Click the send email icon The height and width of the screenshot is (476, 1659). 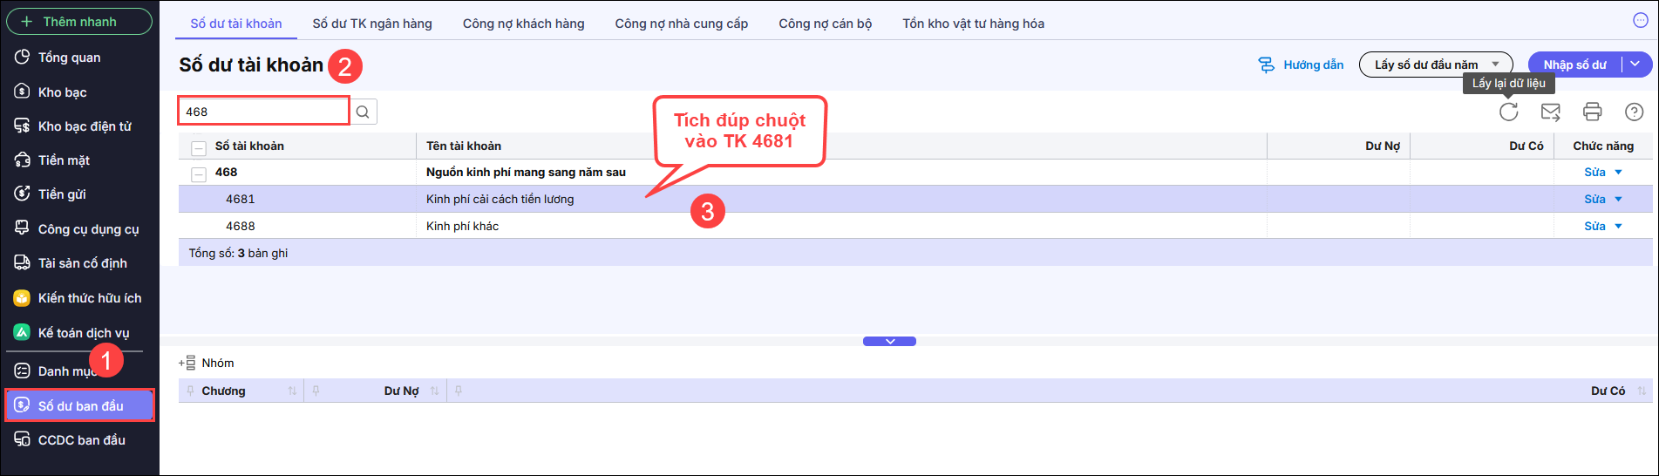tap(1550, 112)
